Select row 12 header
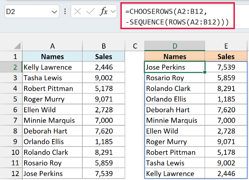249x180 pixels. click(11, 174)
